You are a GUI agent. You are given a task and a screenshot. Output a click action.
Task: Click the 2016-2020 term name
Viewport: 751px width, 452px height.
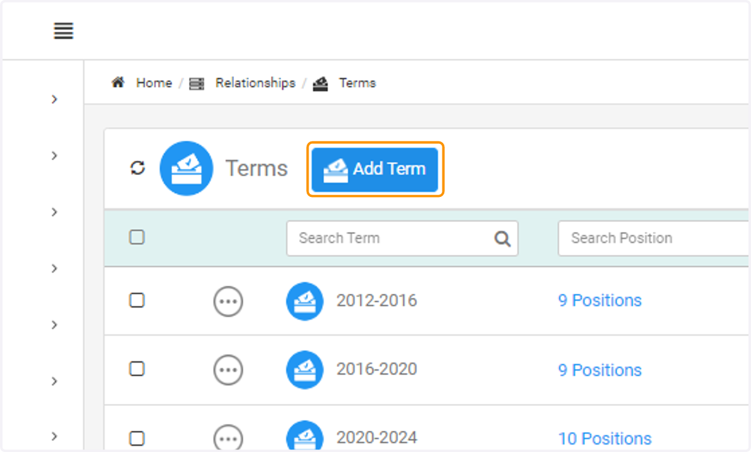[x=377, y=369]
